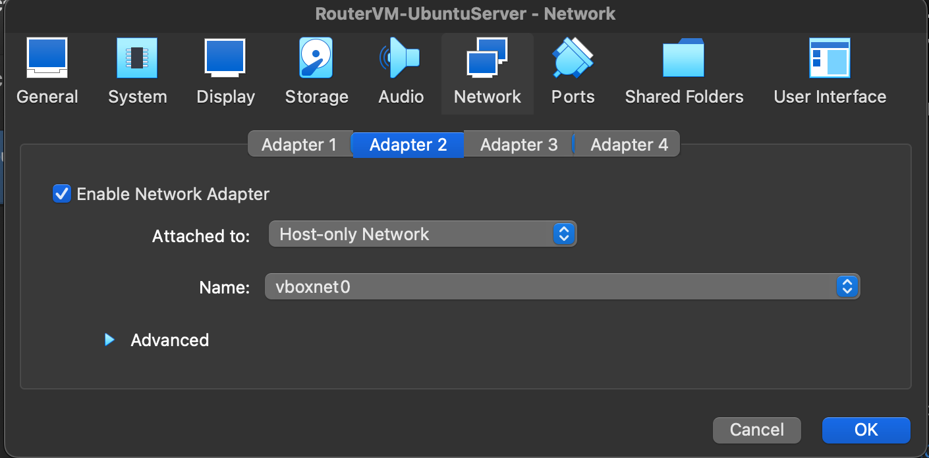Open the Audio settings icon
This screenshot has height=458, width=929.
[401, 69]
